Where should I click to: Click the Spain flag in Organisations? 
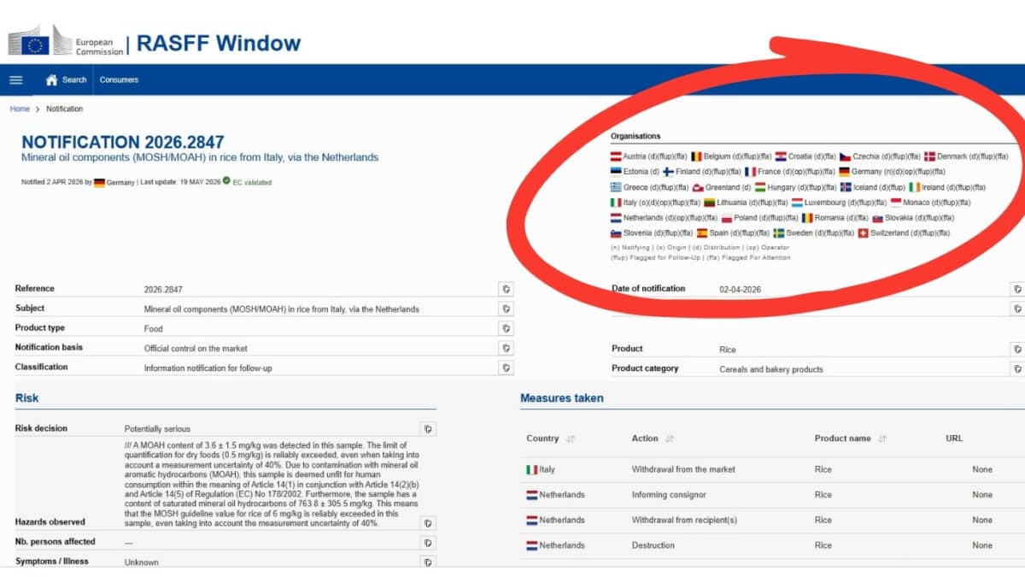coord(702,233)
